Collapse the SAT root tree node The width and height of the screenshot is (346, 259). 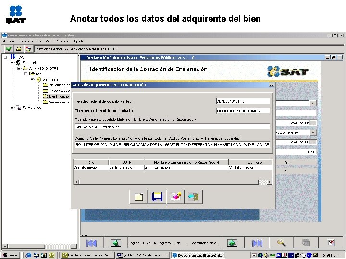pyautogui.click(x=5, y=57)
